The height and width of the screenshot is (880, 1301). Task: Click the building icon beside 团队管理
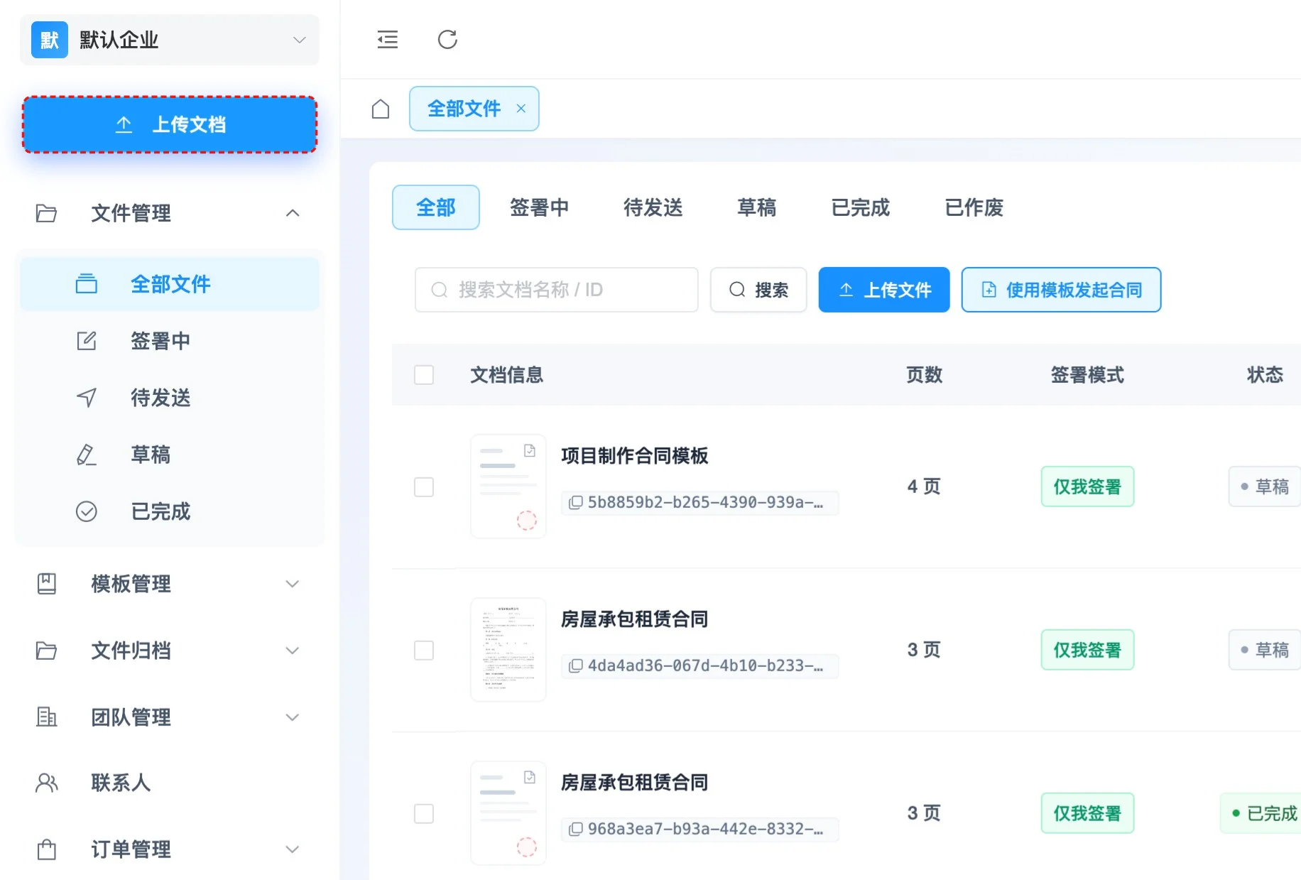point(47,717)
